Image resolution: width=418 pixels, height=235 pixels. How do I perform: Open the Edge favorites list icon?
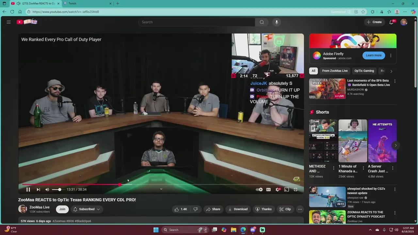389,12
